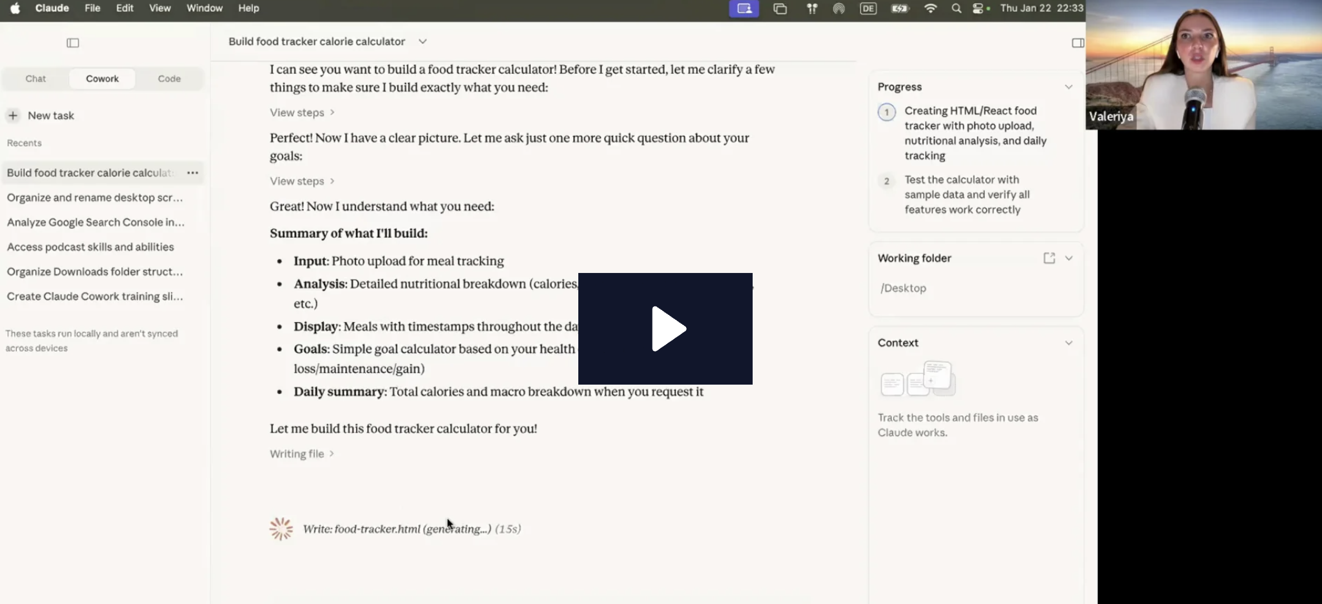
Task: Toggle the left sidebar panel icon
Action: tap(73, 43)
